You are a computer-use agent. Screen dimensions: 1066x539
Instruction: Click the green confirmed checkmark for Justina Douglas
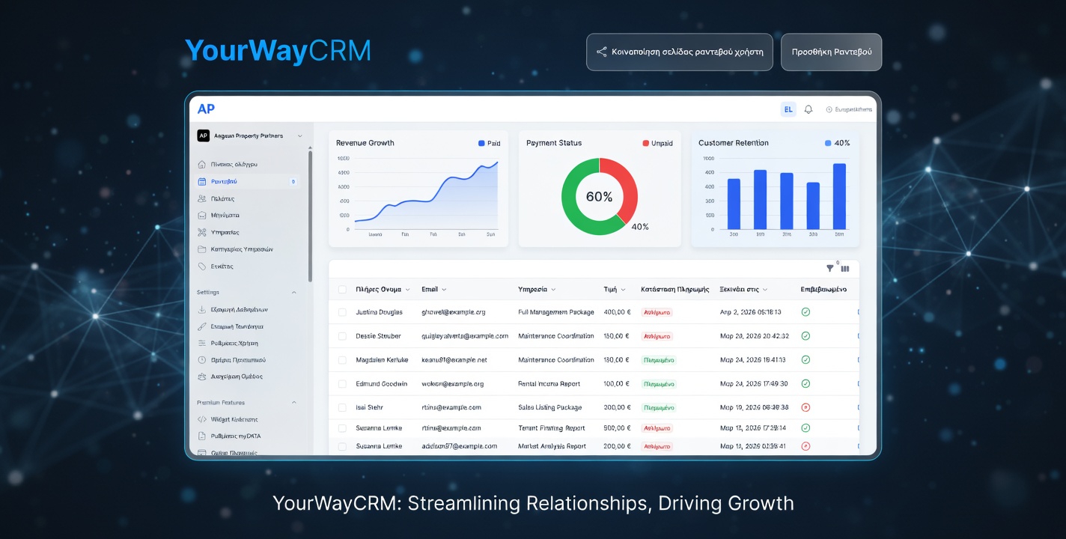coord(805,311)
